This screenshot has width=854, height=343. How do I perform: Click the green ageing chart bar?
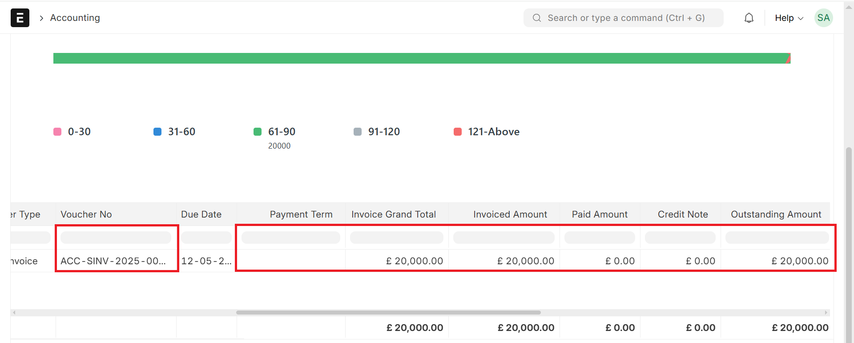coord(418,58)
